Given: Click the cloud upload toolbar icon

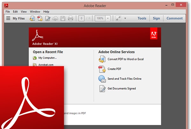Looking at the screenshot, I should point(55,19).
